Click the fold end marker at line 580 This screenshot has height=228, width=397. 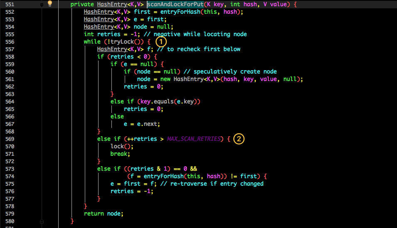42,221
